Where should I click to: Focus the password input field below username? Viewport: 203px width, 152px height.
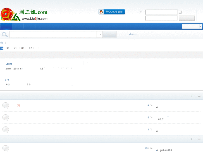(161, 18)
